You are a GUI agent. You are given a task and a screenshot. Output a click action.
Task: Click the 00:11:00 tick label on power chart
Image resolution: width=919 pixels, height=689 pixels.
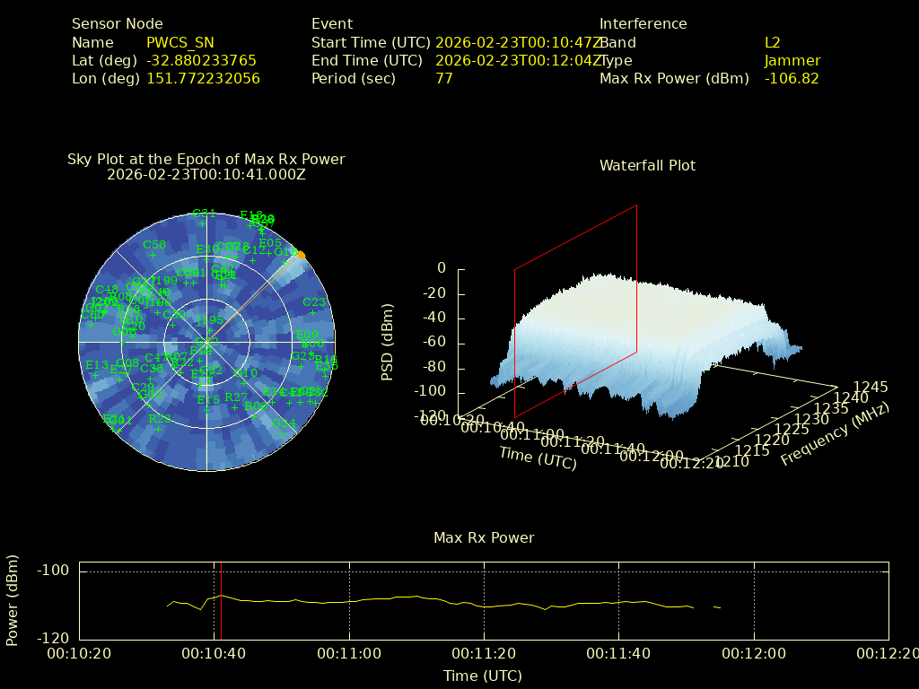[350, 654]
